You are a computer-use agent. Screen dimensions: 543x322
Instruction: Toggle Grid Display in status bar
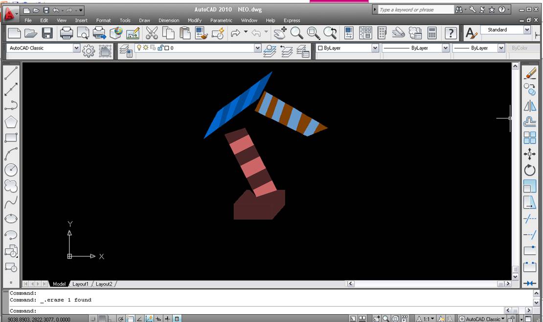pos(102,319)
